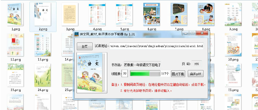
Task: Click the 主页 button in downloader
Action: pyautogui.click(x=85, y=47)
